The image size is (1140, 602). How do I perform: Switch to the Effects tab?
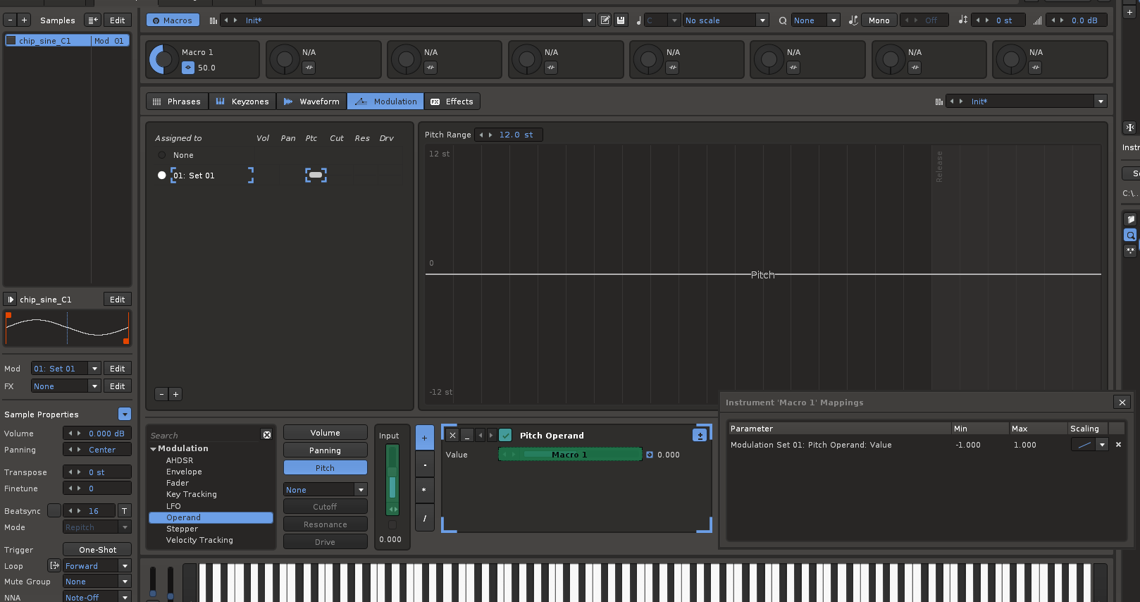[x=452, y=102]
